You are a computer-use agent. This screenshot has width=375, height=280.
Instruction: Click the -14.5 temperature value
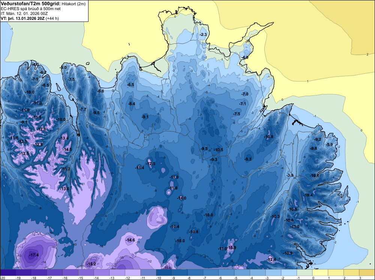[x=67, y=149]
